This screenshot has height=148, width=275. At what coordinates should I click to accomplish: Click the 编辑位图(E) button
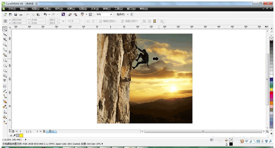click(x=108, y=21)
